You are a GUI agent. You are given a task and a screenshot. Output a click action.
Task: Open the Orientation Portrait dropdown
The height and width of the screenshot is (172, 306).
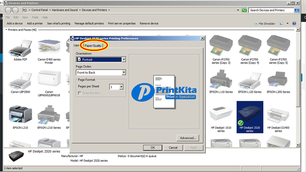pos(124,60)
